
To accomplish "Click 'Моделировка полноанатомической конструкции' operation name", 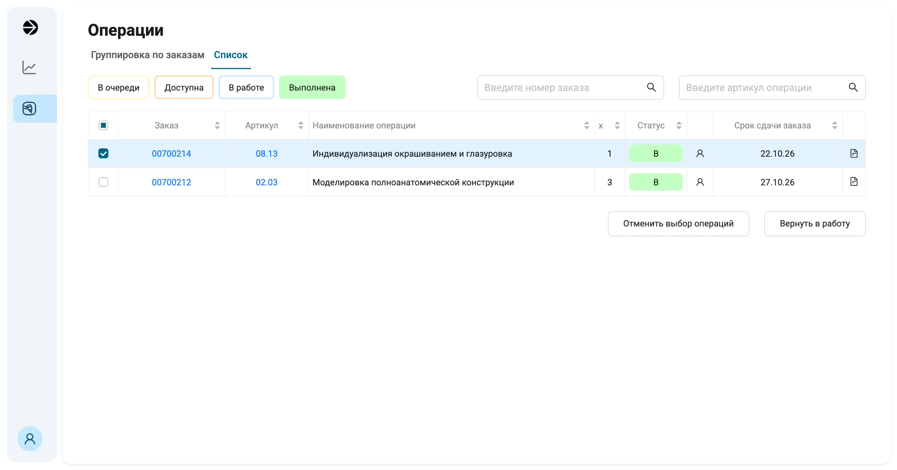I will pos(413,182).
